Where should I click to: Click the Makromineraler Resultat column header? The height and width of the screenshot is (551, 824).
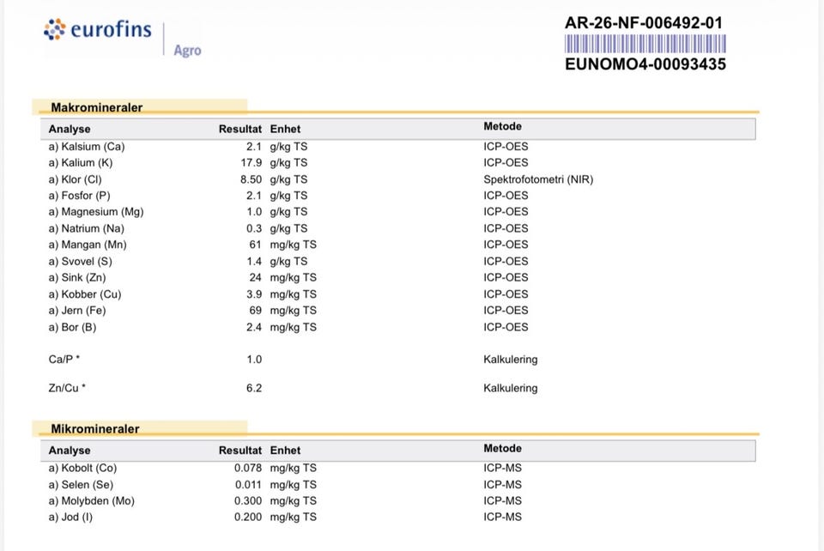point(240,130)
